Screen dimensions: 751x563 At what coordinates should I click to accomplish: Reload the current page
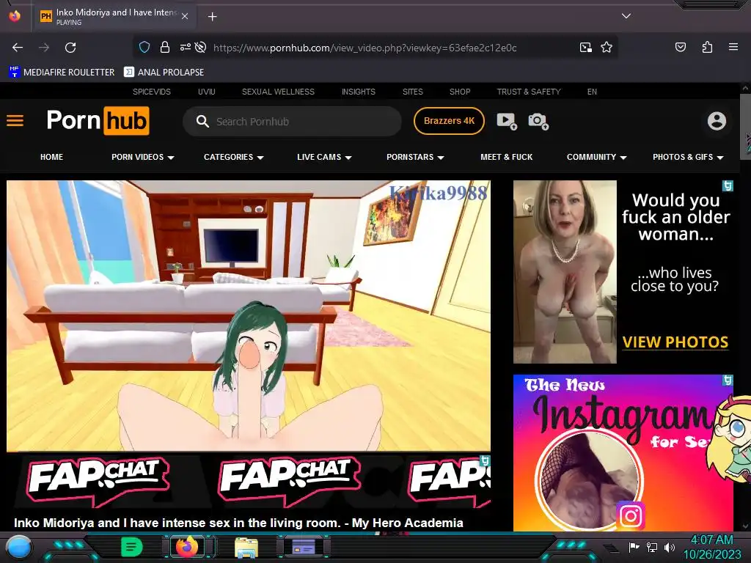(x=70, y=48)
